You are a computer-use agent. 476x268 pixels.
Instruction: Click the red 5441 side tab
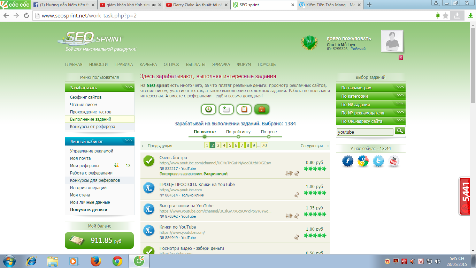[465, 196]
